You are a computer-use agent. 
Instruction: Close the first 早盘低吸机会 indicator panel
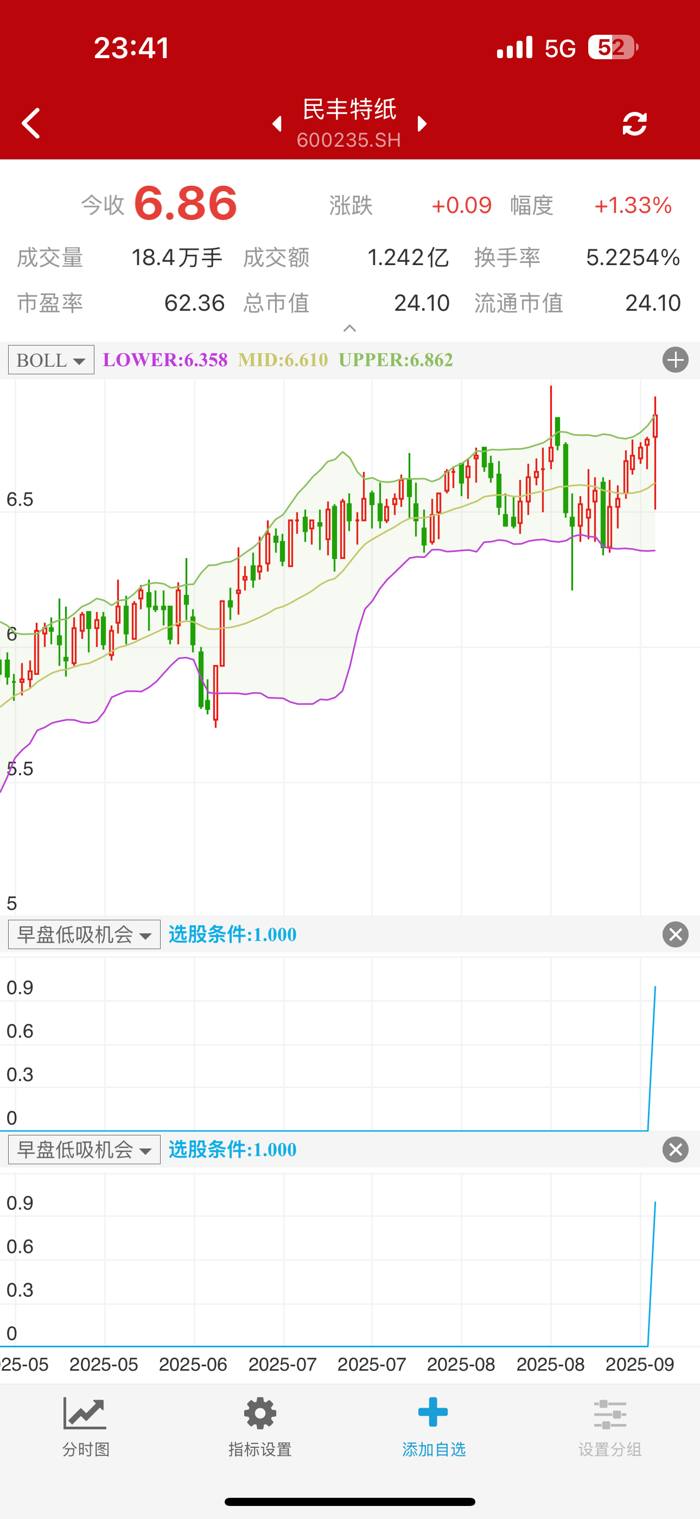coord(675,934)
